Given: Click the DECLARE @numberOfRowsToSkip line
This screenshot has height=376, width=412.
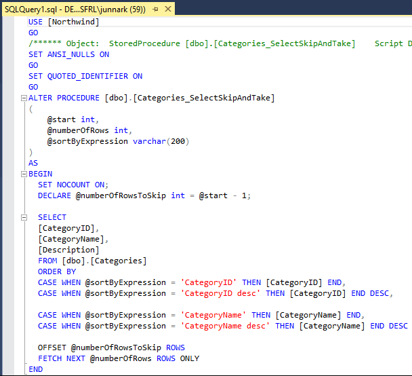Looking at the screenshot, I should click(x=144, y=195).
